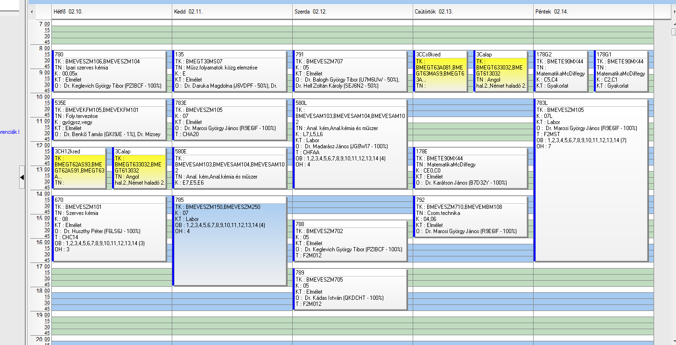Open course 135 Műsz.folyamatok közg.elemzése block
This screenshot has height=345, width=676.
click(x=230, y=71)
